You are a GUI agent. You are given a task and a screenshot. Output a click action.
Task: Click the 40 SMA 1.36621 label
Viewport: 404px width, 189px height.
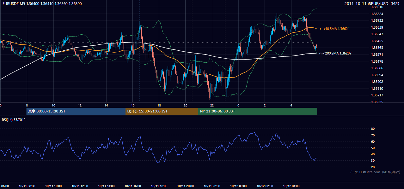coord(334,29)
